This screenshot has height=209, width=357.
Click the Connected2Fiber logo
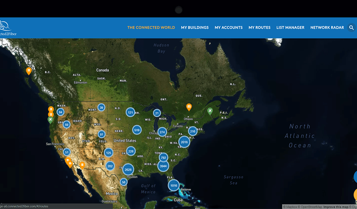8,28
